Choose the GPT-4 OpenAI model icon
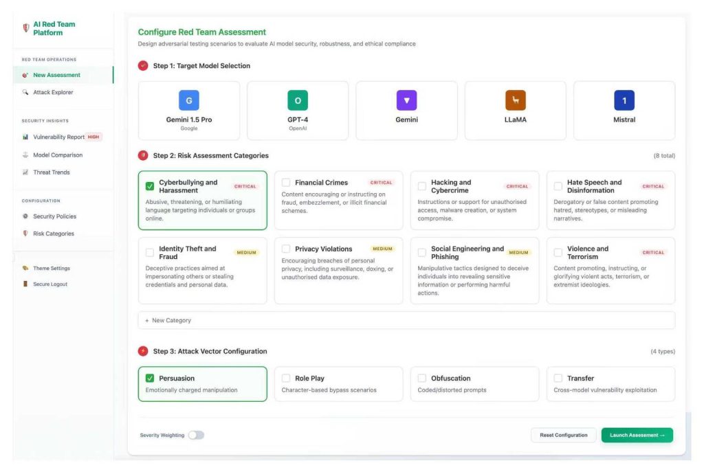 tap(298, 100)
